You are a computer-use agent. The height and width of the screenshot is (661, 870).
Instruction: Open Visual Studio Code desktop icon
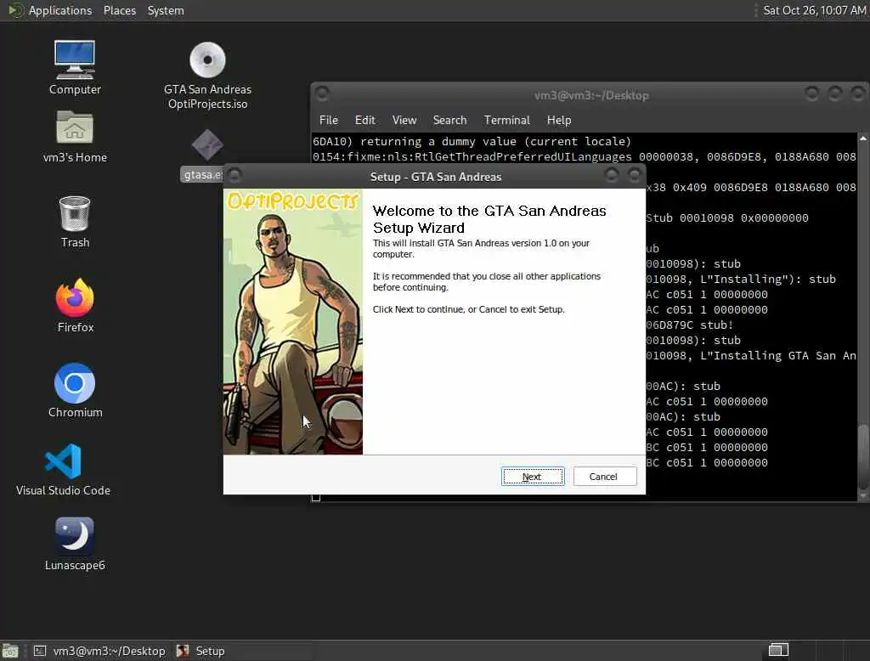[x=63, y=469]
